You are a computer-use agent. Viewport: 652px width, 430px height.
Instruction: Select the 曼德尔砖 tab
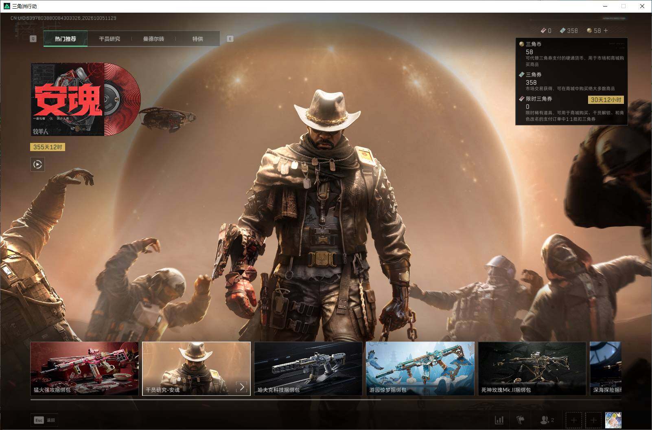[x=153, y=39]
